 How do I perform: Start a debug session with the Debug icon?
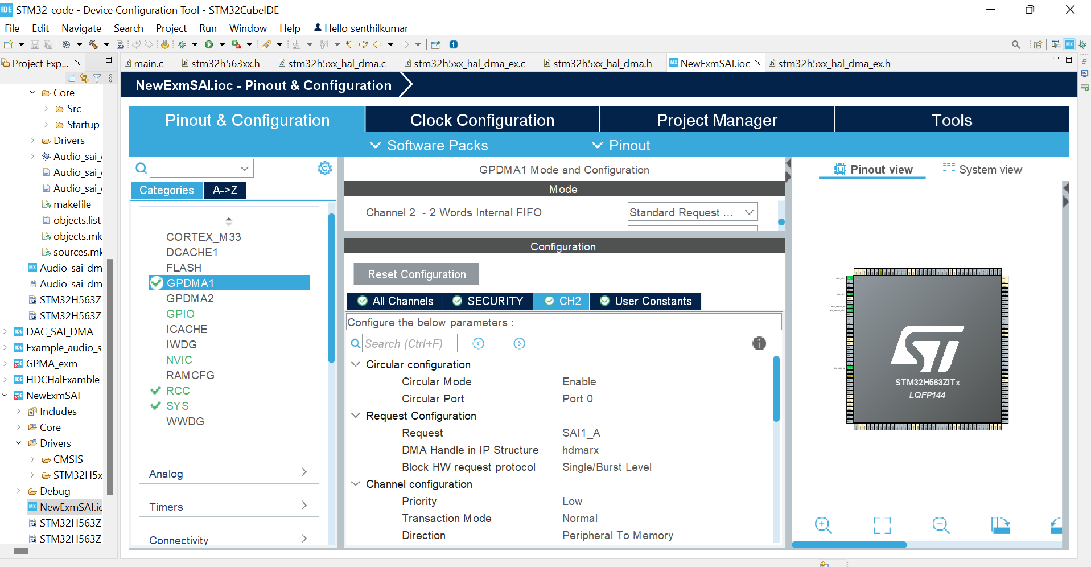click(182, 44)
